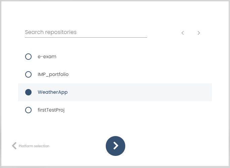Viewport: 230px width, 168px height.
Task: Click the previous page arrow
Action: coord(183,33)
